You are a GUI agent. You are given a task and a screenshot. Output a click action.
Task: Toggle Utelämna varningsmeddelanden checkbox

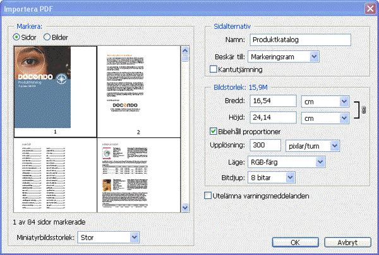pos(208,196)
